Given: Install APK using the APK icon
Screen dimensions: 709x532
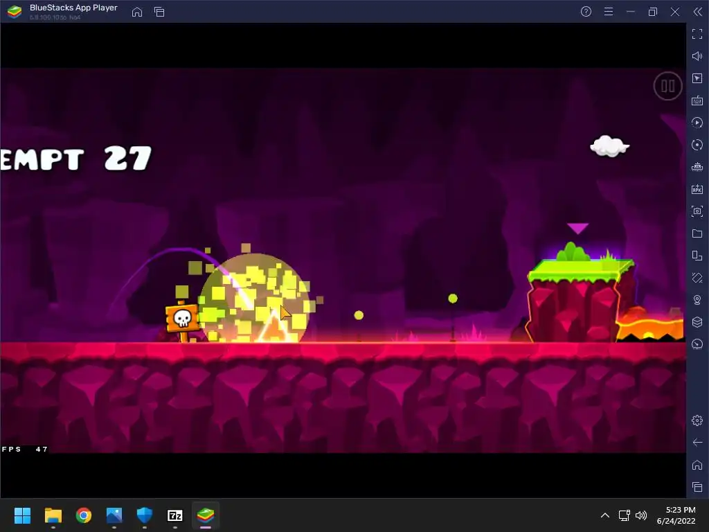Looking at the screenshot, I should click(x=697, y=189).
